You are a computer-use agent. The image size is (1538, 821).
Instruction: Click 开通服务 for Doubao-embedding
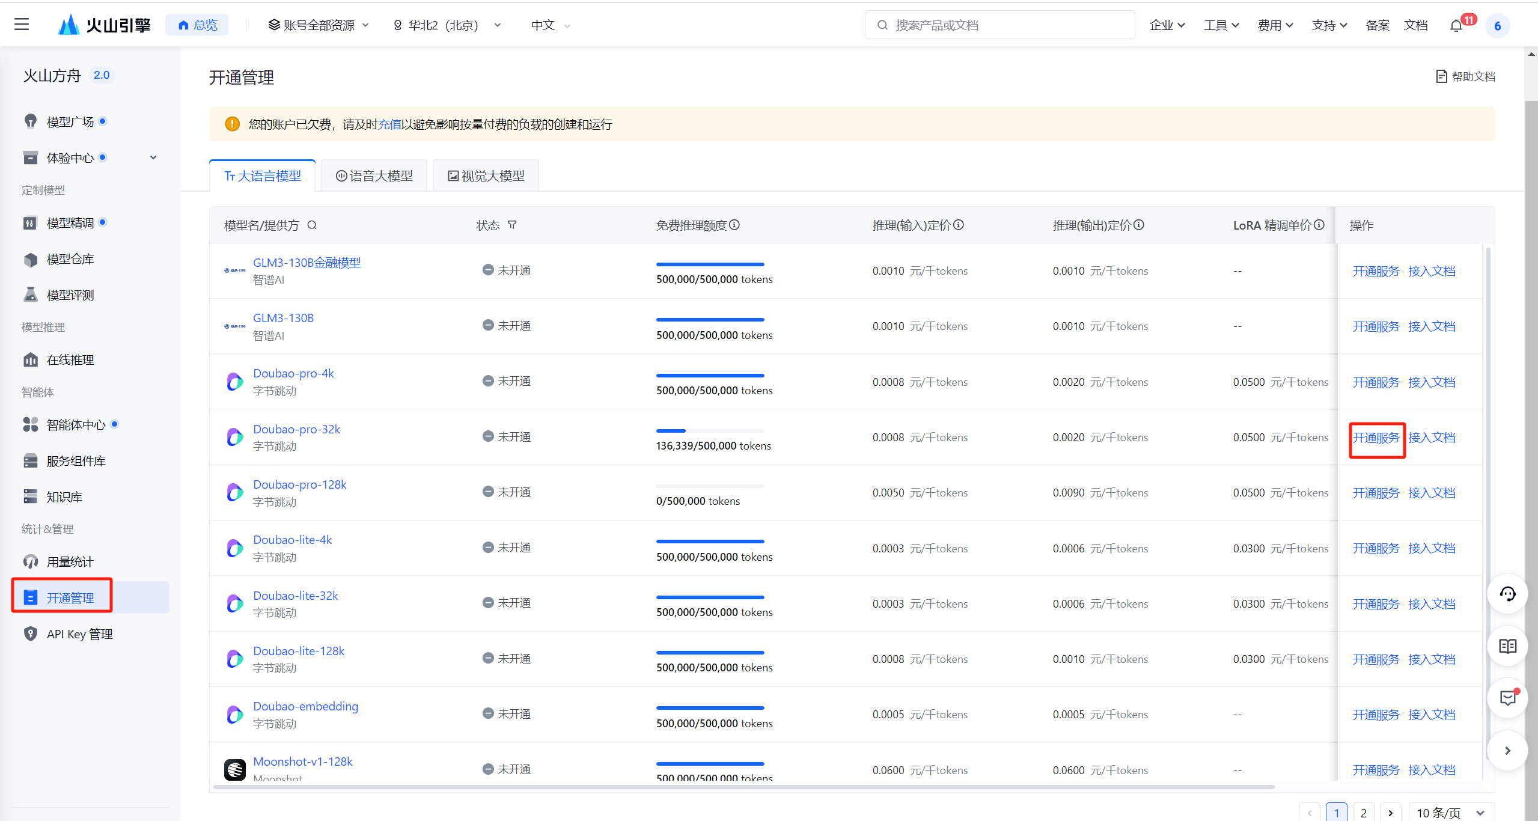pos(1376,715)
